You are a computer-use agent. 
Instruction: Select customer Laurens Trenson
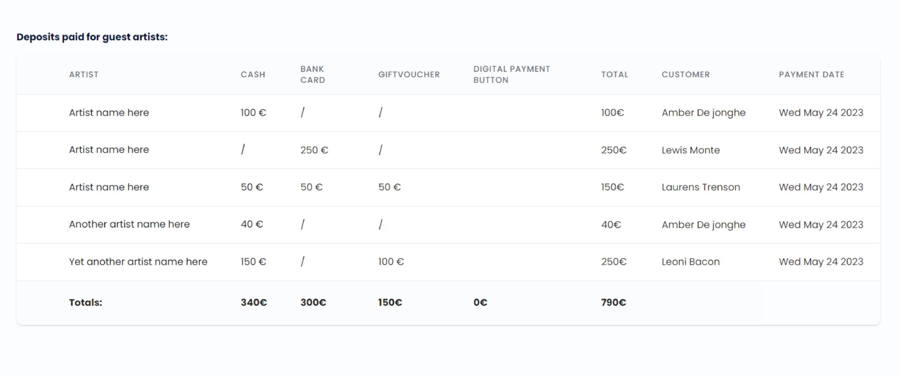pos(700,187)
